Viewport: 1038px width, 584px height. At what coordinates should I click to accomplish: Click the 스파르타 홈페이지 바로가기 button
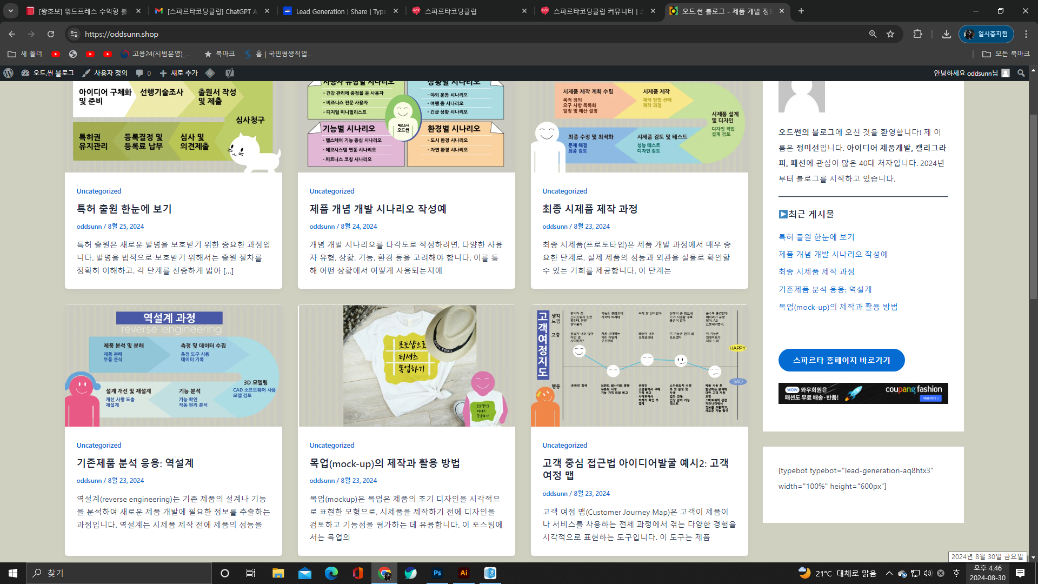[841, 360]
